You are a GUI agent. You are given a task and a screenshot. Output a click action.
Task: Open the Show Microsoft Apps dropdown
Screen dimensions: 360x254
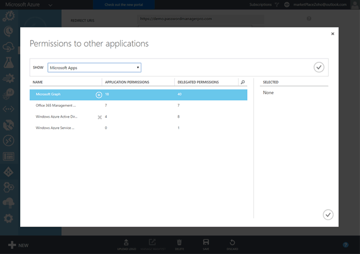pyautogui.click(x=95, y=67)
